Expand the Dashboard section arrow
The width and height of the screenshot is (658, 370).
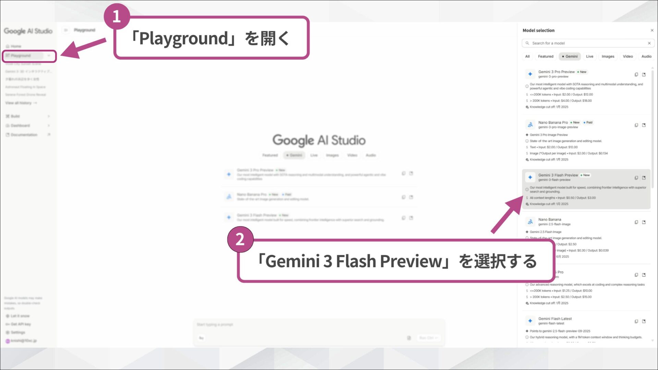(49, 125)
